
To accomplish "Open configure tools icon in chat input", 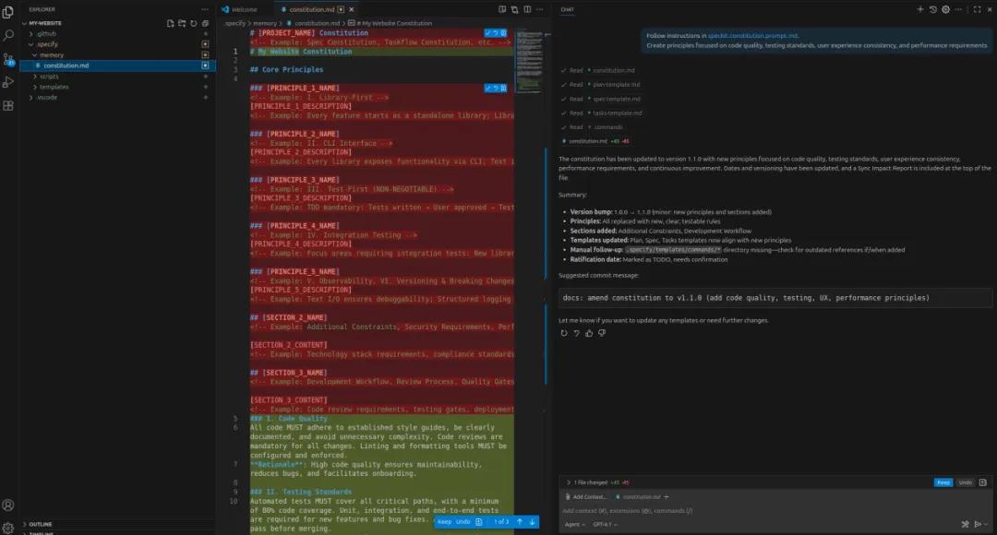I will [x=966, y=524].
